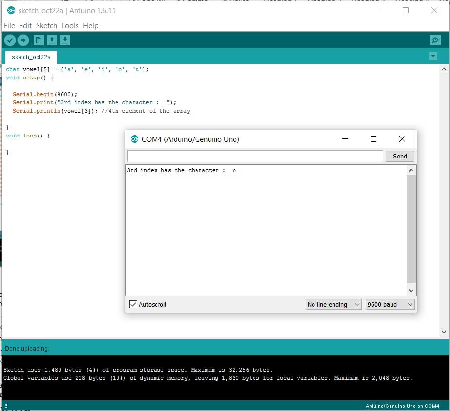Click the Arduino logo in COM4 title bar
This screenshot has width=450, height=411.
135,139
